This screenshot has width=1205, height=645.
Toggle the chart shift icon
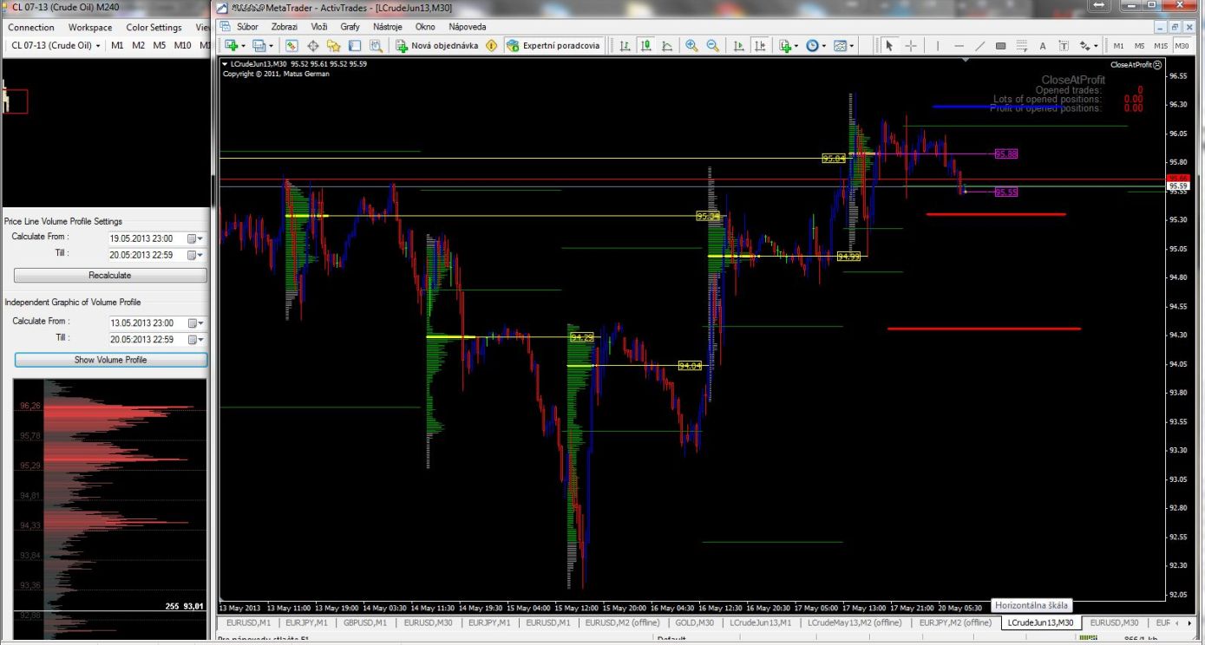(x=760, y=46)
